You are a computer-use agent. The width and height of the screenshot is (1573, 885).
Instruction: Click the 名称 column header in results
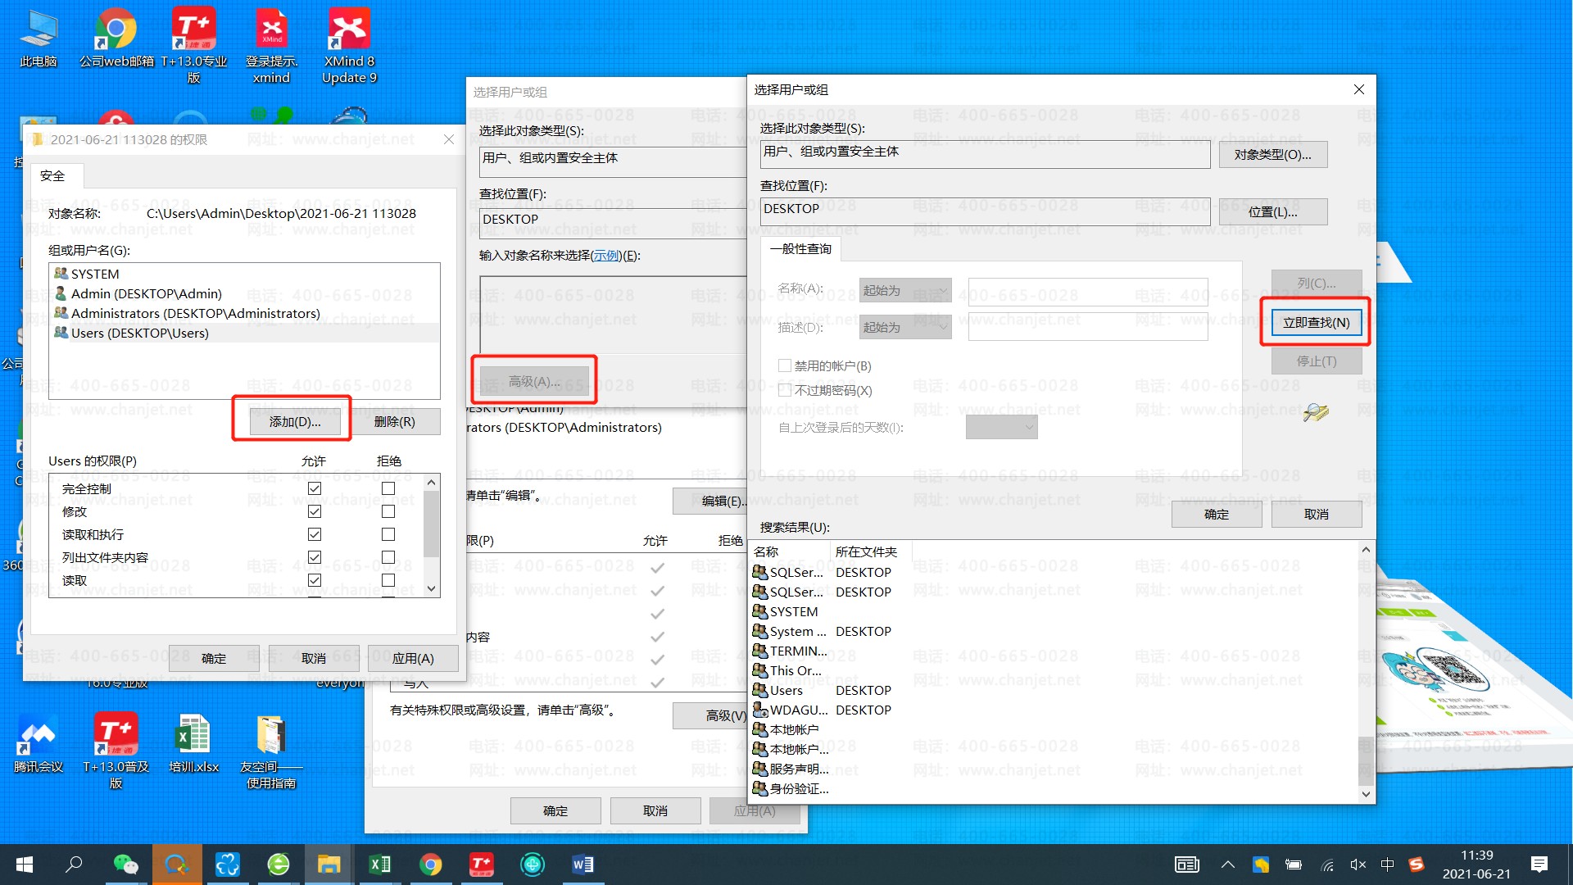pyautogui.click(x=790, y=551)
